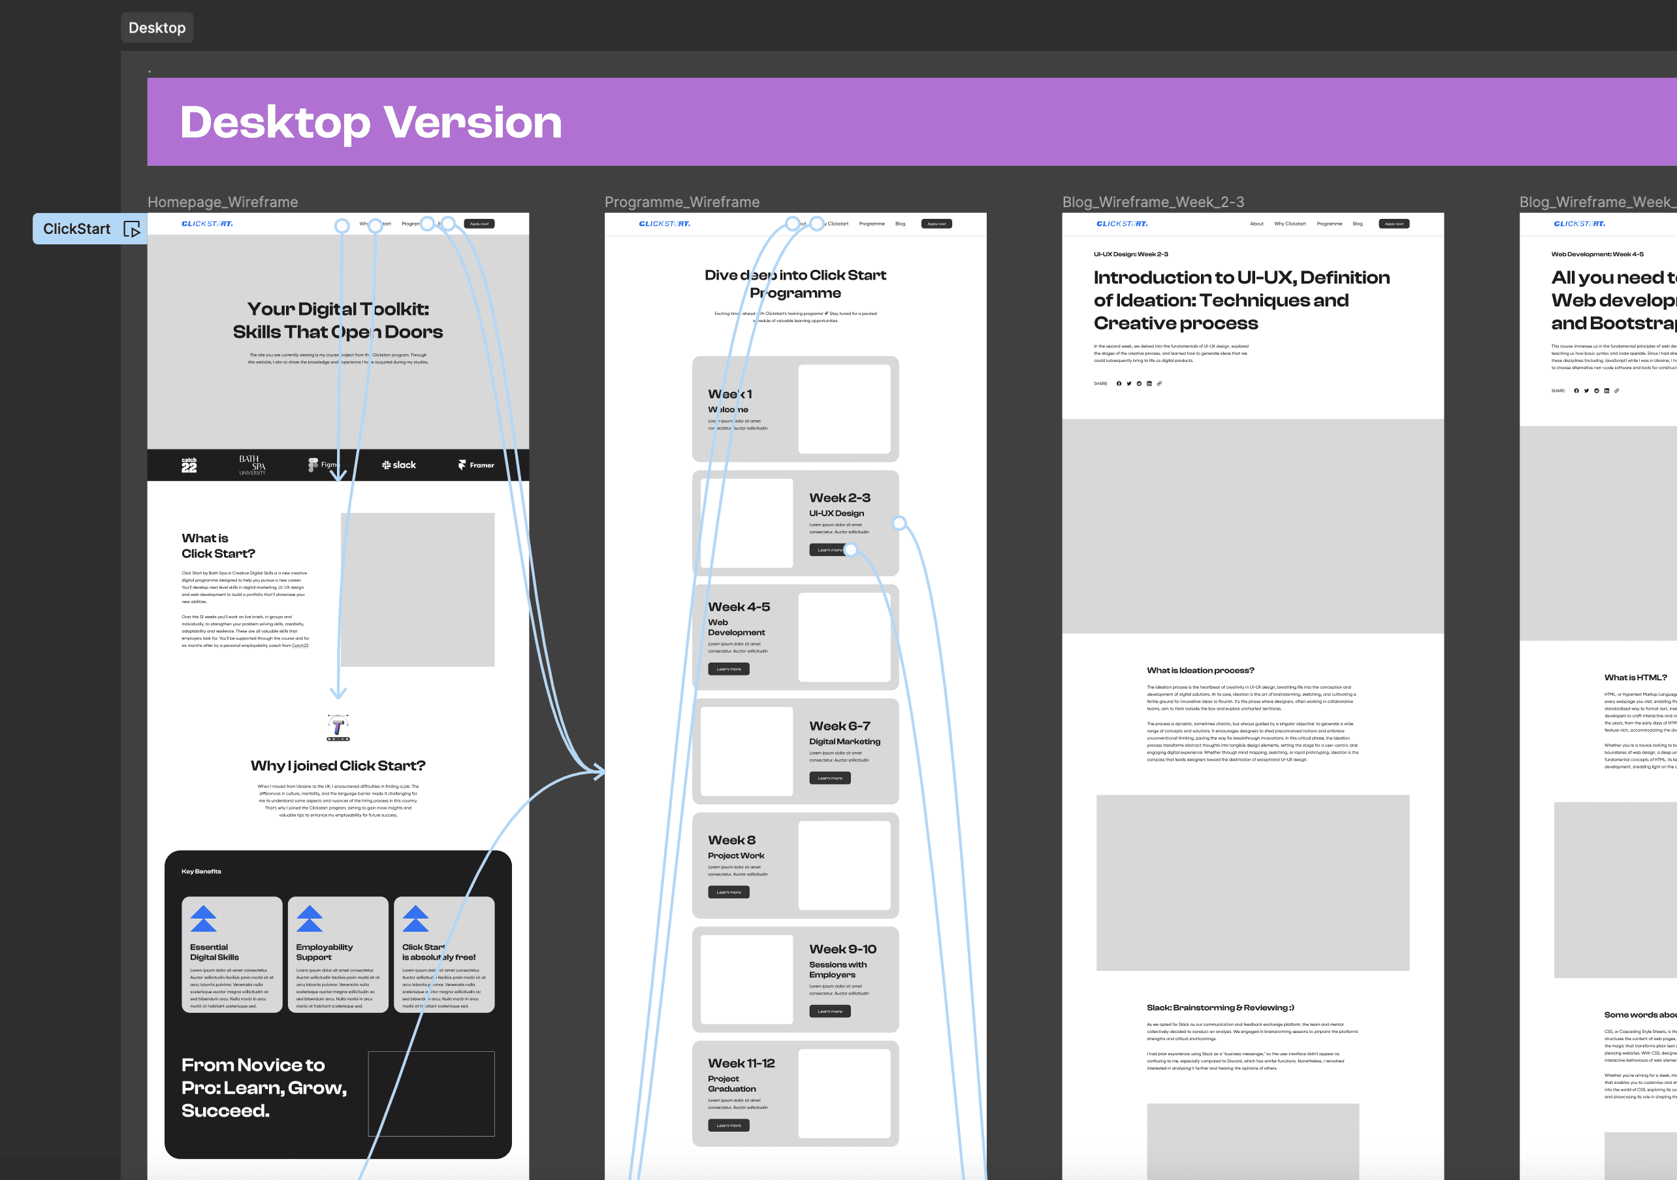The image size is (1677, 1180).
Task: Click Learn more on the Week 4-5 card
Action: [728, 669]
